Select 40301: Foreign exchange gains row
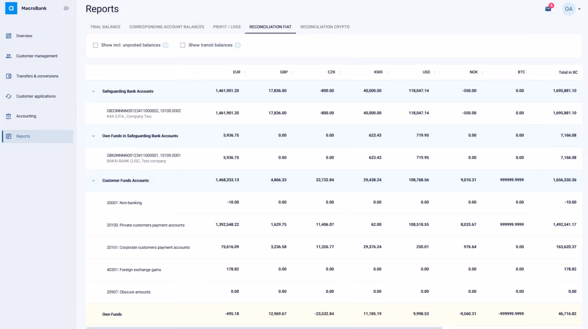588x329 pixels. (x=334, y=269)
